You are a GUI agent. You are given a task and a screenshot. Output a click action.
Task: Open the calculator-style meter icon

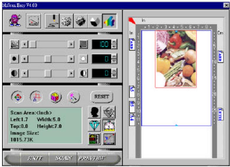pos(94,139)
